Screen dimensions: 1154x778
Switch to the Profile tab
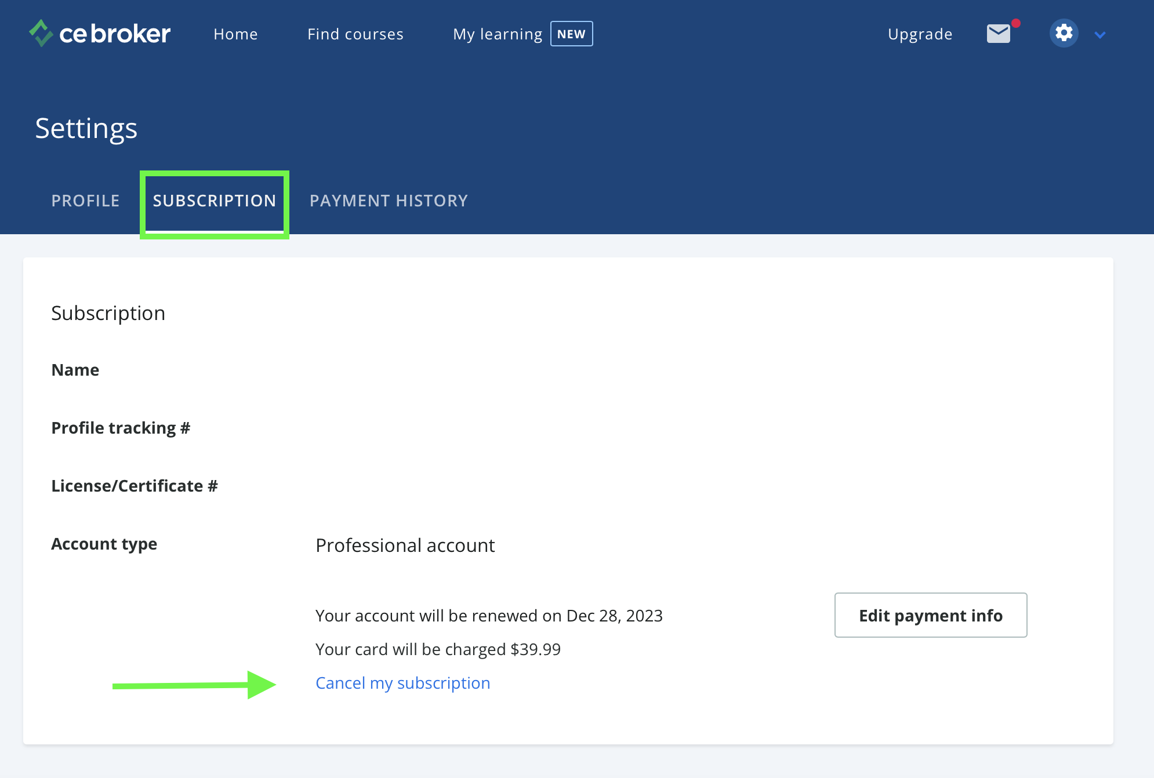pyautogui.click(x=85, y=201)
